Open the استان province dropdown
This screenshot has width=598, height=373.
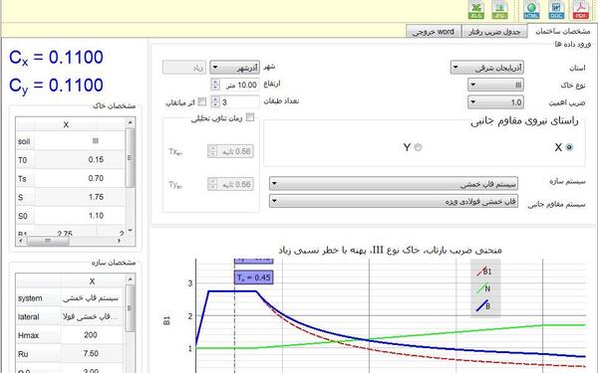487,68
